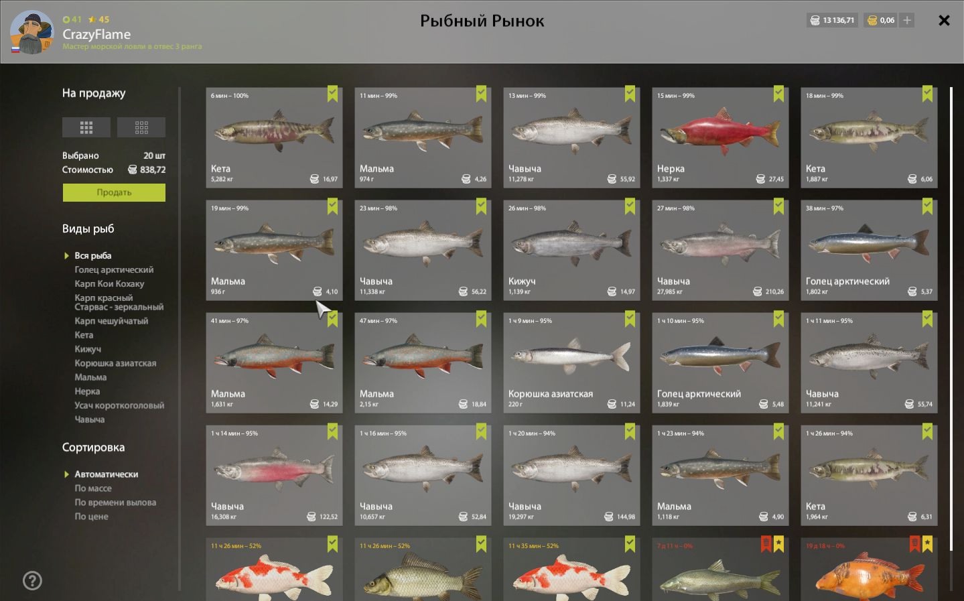
Task: Click red trophy ribbon on orange carp
Action: [915, 543]
